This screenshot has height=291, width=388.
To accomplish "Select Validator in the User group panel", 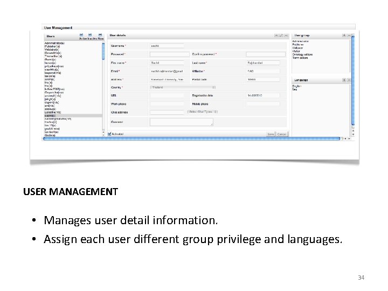I will point(297,48).
